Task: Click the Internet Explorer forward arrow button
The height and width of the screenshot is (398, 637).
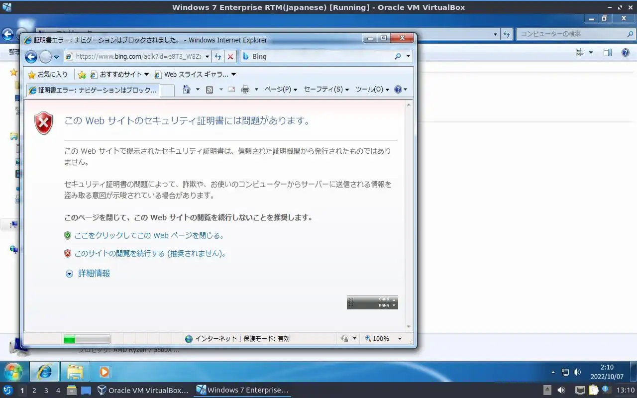Action: (x=45, y=57)
